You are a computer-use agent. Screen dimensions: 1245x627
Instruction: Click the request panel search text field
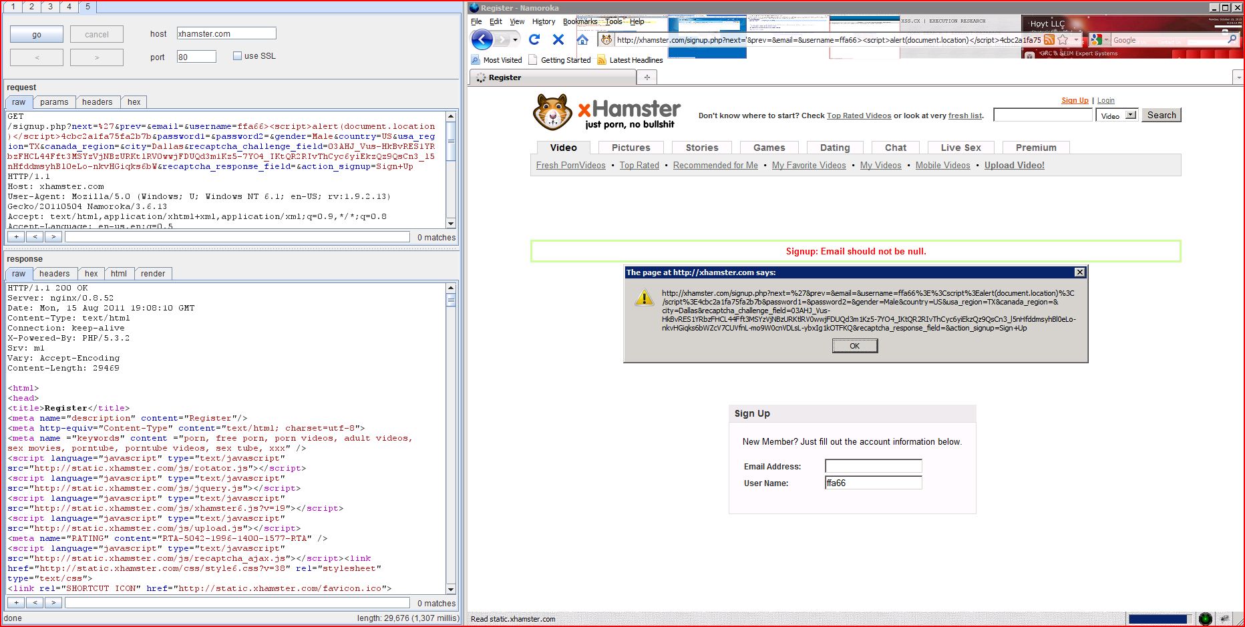pyautogui.click(x=237, y=237)
